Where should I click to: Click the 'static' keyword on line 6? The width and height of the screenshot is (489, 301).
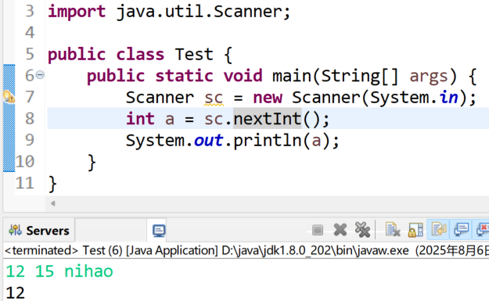click(184, 76)
